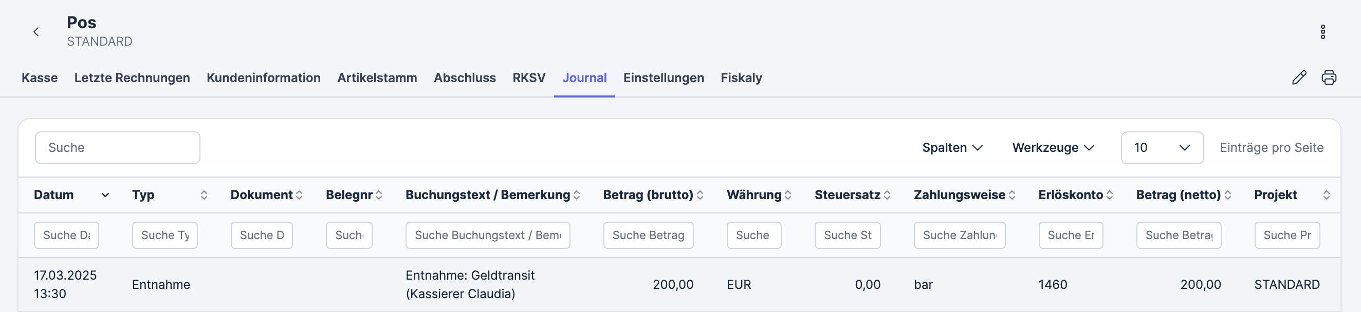Go to the Kasse tab

pos(40,78)
